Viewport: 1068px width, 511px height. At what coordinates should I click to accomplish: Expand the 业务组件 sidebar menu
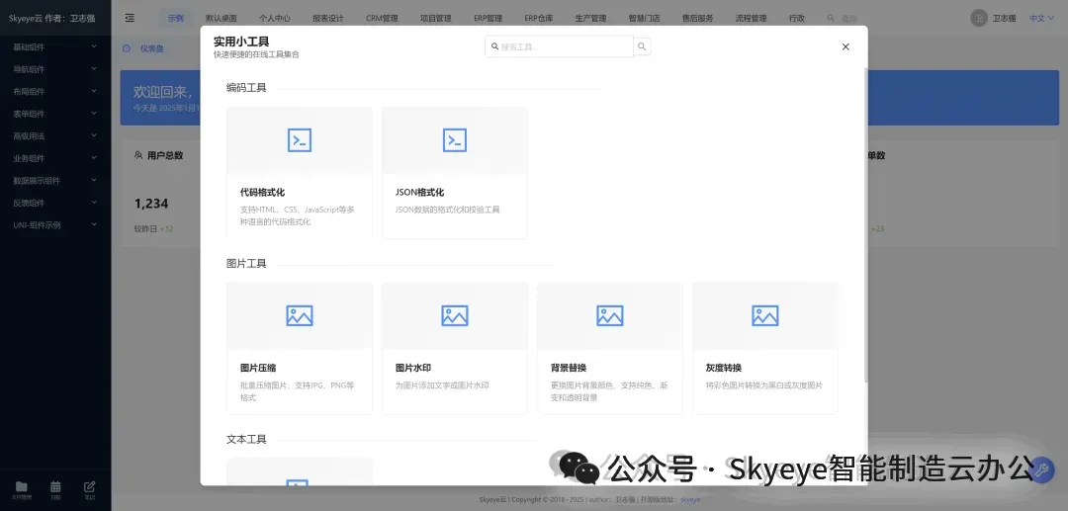(x=55, y=158)
